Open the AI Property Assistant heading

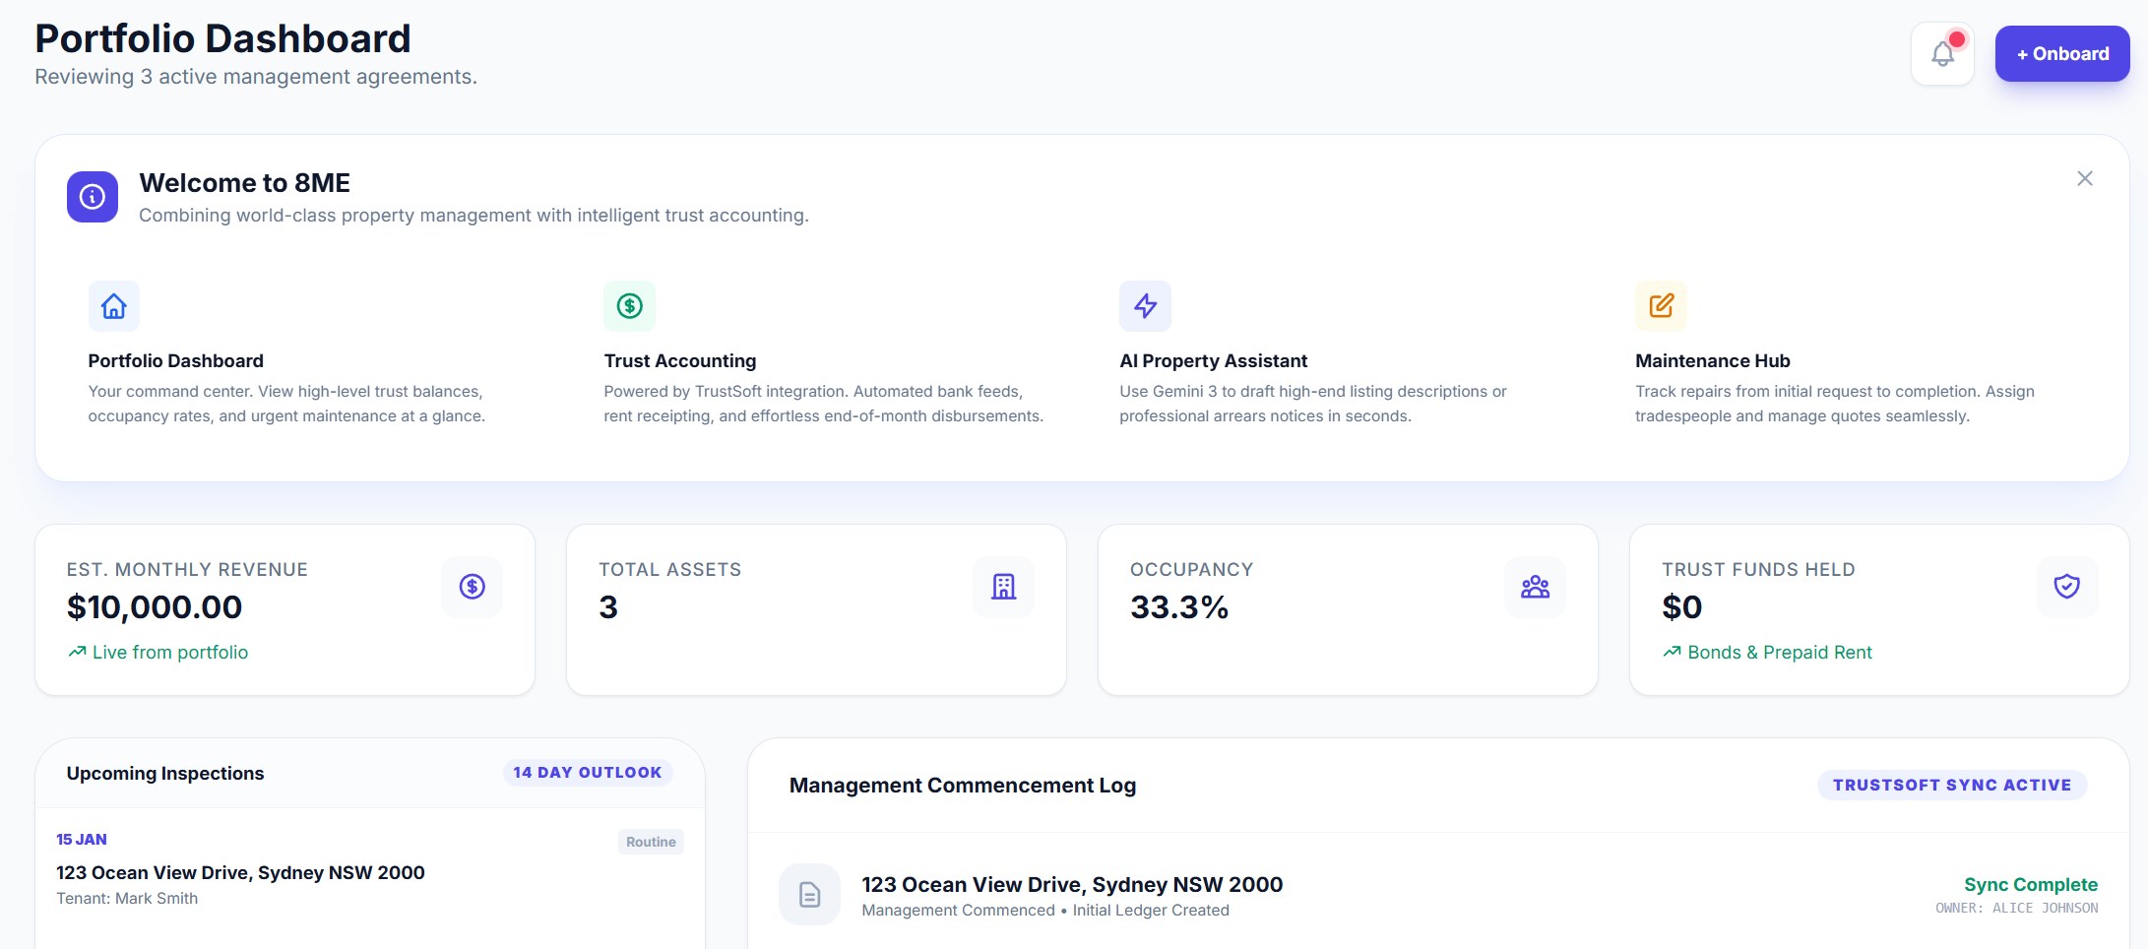(1214, 360)
